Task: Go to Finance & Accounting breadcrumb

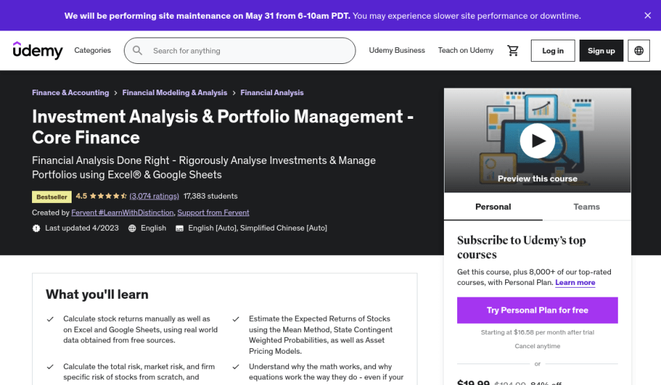Action: click(x=70, y=92)
